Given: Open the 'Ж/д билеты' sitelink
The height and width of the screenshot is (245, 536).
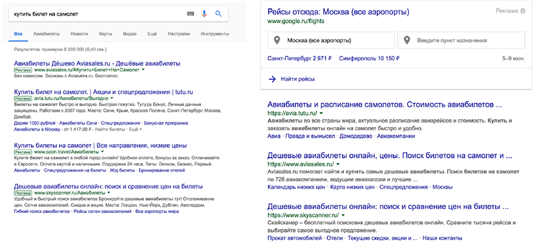Looking at the screenshot, I should coord(123,170).
